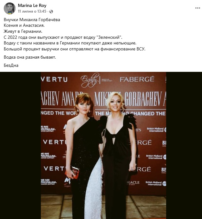Image resolution: width=202 pixels, height=219 pixels.
Task: Click the top British Midland International logo
Action: (x=156, y=130)
